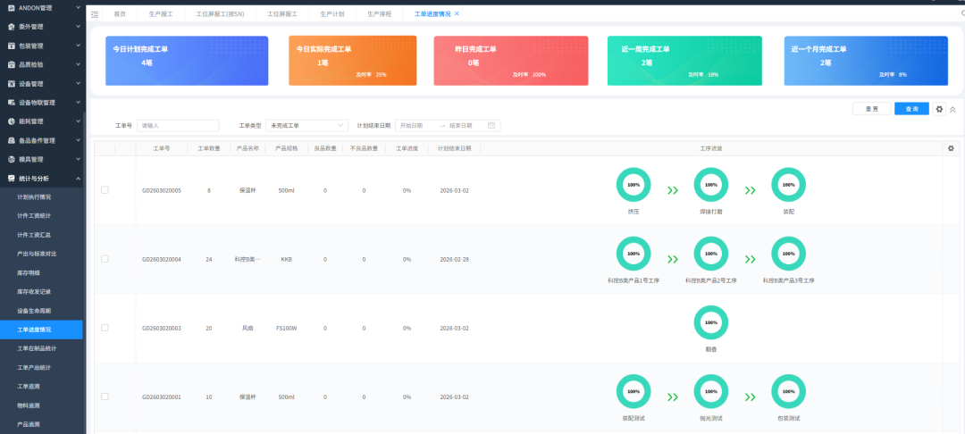Click the 计划结束日期 column header
The image size is (965, 434).
pyautogui.click(x=454, y=148)
